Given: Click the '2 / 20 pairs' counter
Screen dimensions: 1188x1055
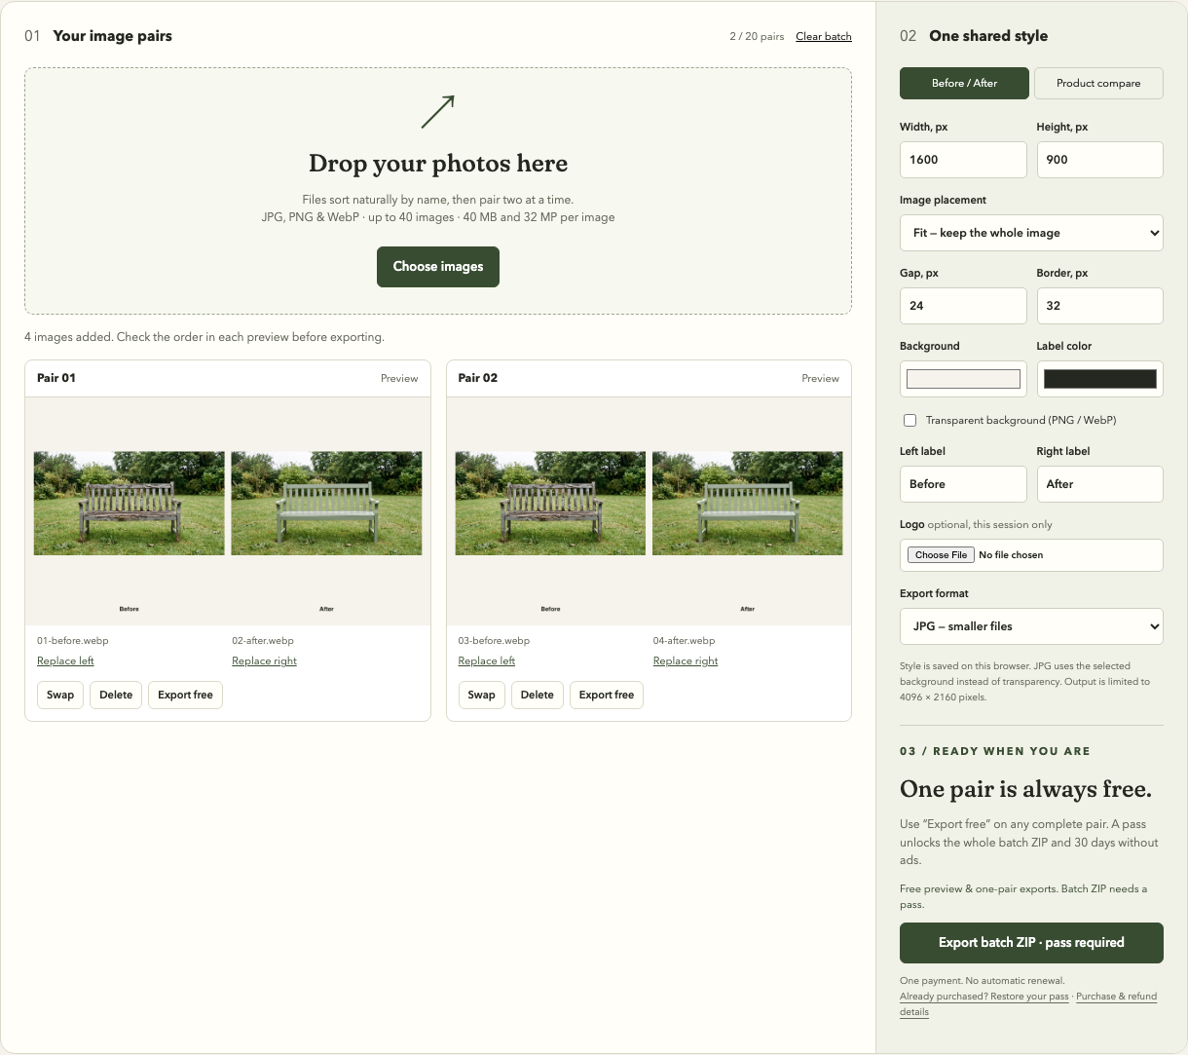Looking at the screenshot, I should [757, 36].
